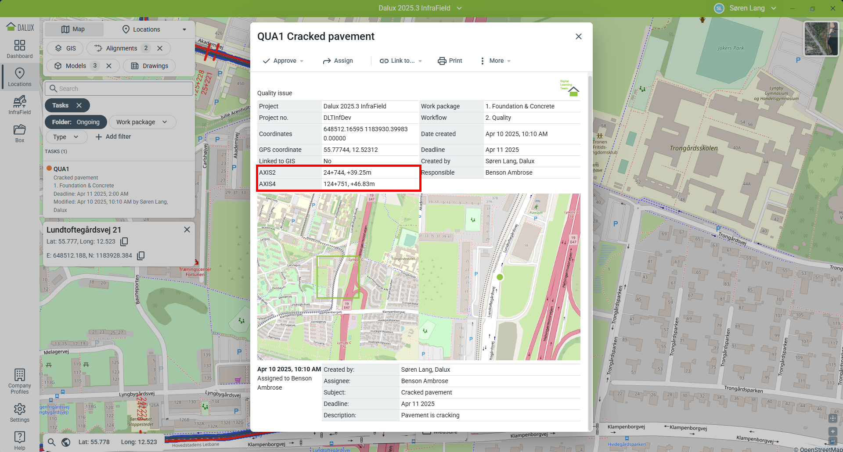Copy the Easting/Northing coordinates icon
Viewport: 843px width, 452px height.
[x=140, y=255]
